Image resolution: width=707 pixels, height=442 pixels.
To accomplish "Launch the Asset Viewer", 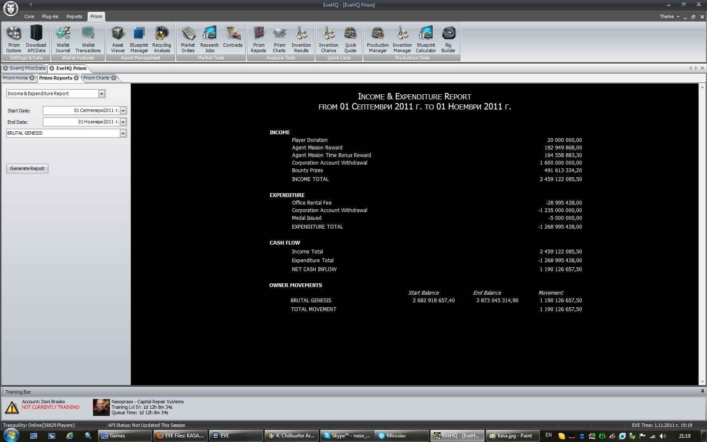I will point(118,39).
